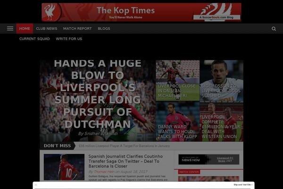Image resolution: width=283 pixels, height=189 pixels.
Task: Open the Club News menu item
Action: point(47,28)
